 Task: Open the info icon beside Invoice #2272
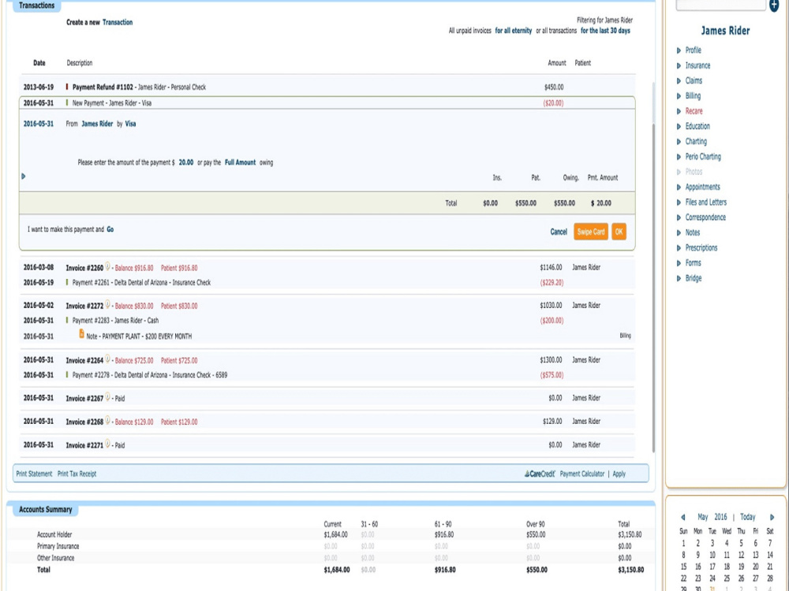point(107,304)
